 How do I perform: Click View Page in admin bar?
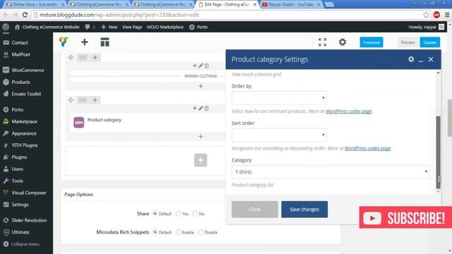(132, 27)
